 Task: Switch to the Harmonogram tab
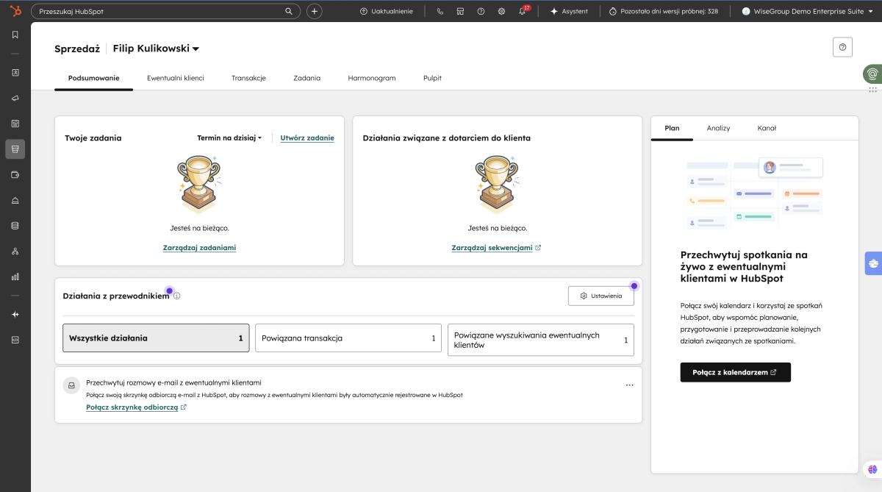pyautogui.click(x=372, y=78)
